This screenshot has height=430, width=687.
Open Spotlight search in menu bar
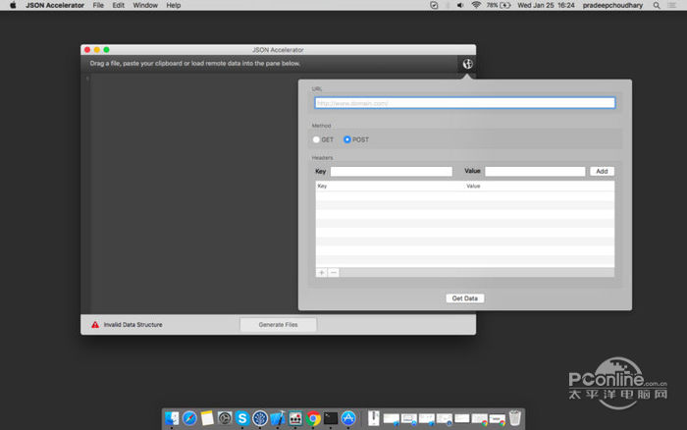(657, 5)
